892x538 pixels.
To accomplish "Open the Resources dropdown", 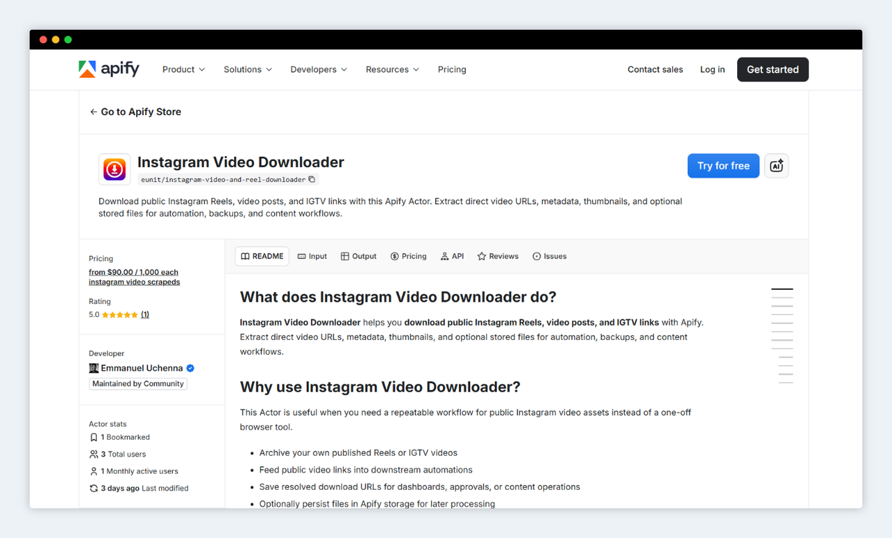I will [x=393, y=70].
